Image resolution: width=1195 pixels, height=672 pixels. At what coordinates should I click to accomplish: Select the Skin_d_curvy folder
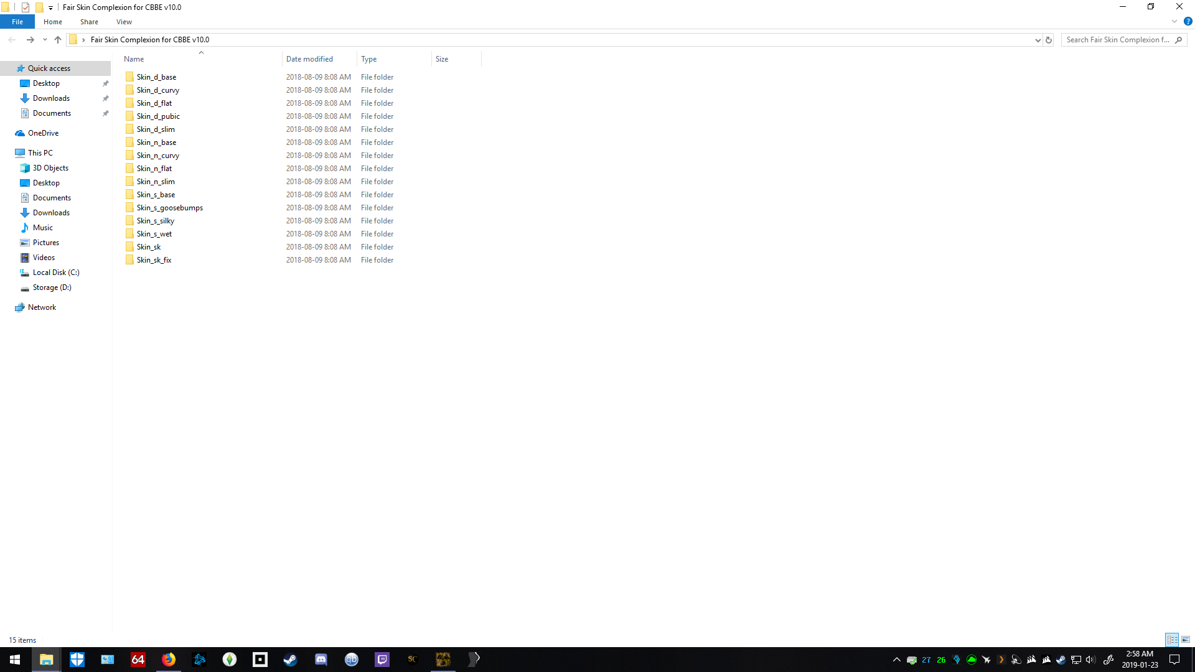(157, 90)
